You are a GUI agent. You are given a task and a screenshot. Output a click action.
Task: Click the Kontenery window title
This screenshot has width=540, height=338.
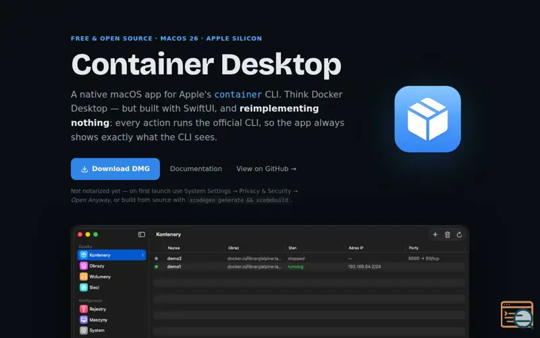coord(168,235)
